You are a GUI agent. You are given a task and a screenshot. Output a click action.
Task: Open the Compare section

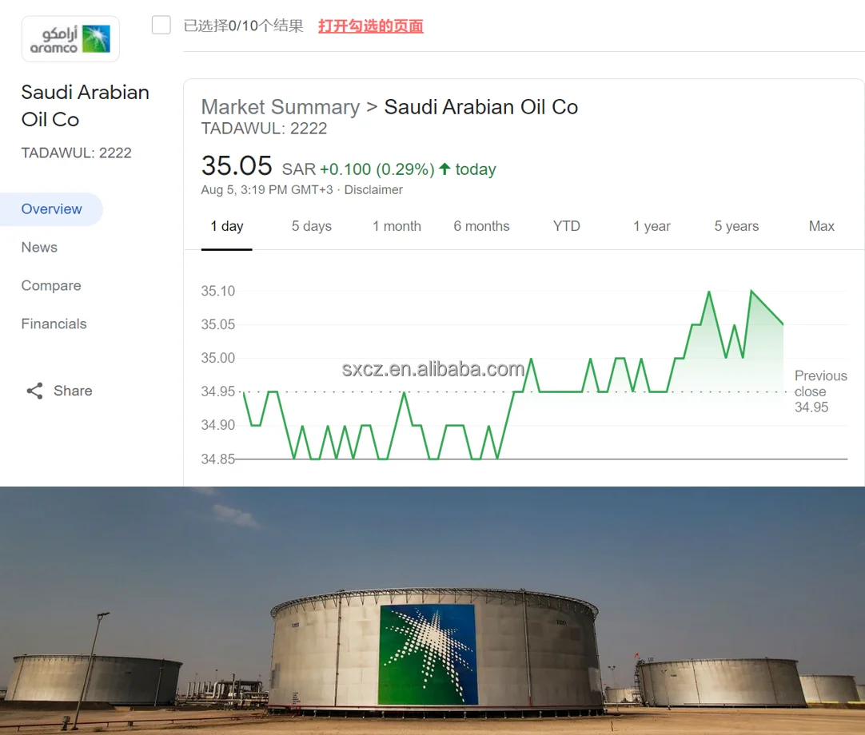(x=51, y=285)
